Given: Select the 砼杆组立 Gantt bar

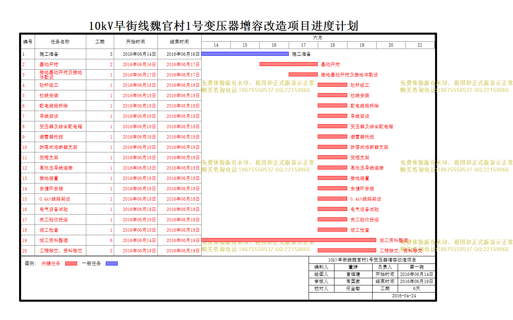Looking at the screenshot, I should pos(332,85).
